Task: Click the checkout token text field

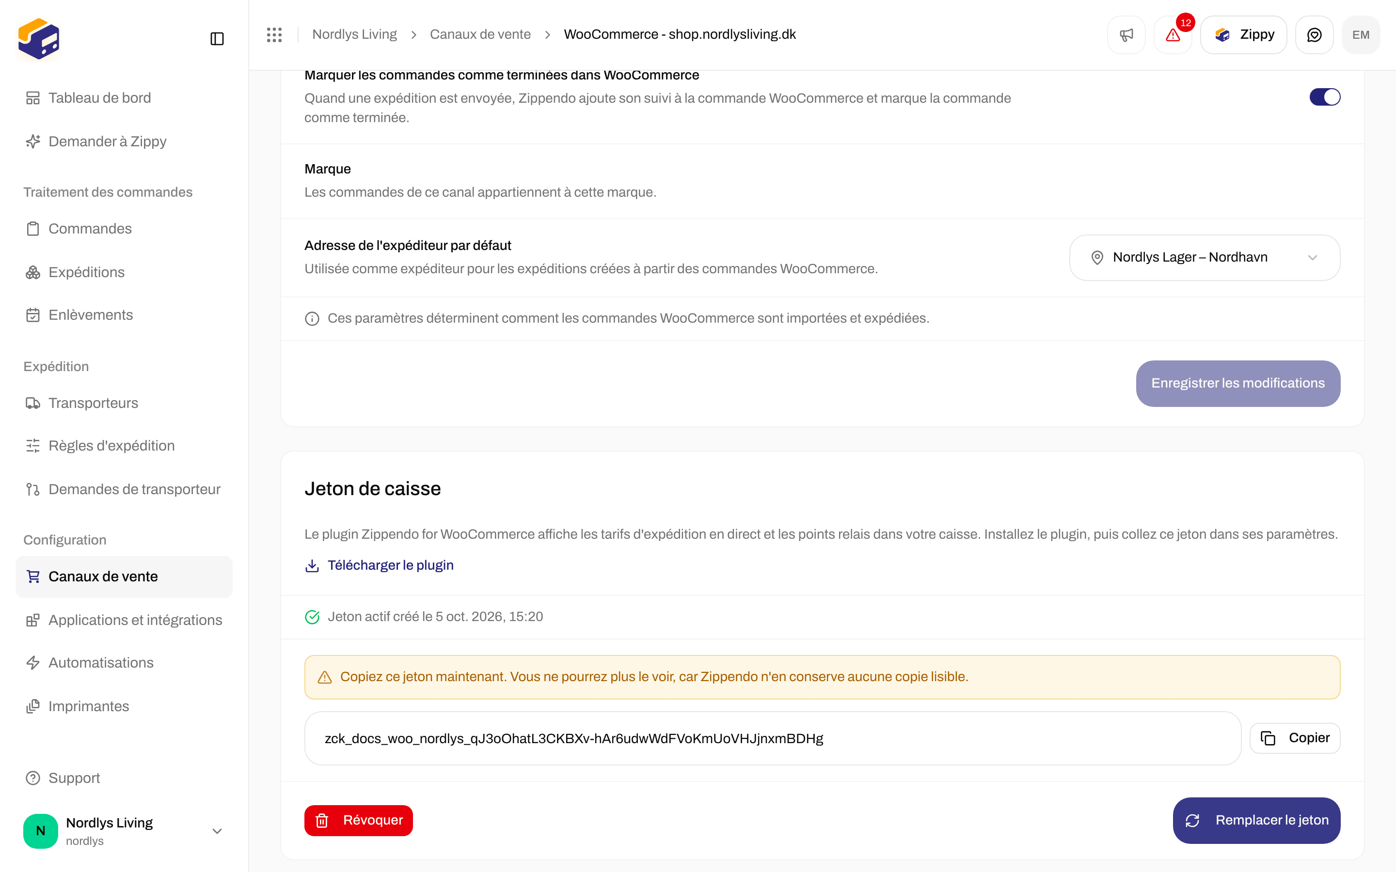Action: point(773,738)
